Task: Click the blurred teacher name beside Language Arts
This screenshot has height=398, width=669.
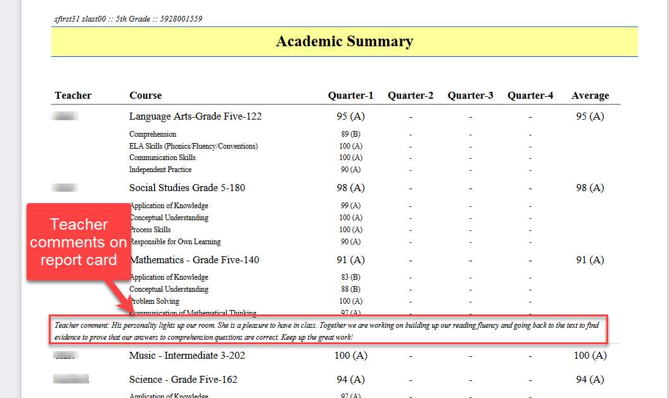Action: [x=66, y=116]
